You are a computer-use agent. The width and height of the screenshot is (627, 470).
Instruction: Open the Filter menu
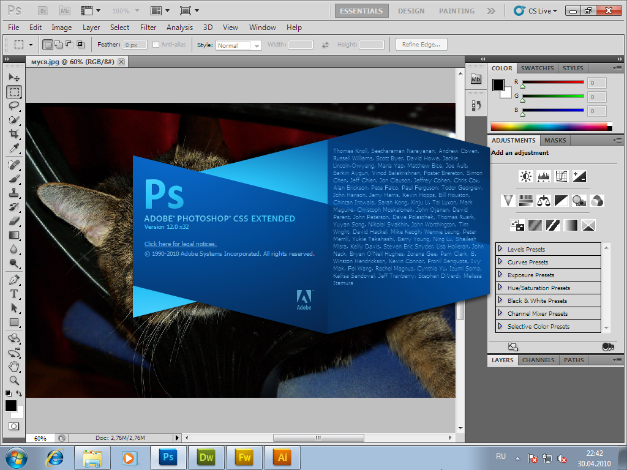pyautogui.click(x=148, y=28)
